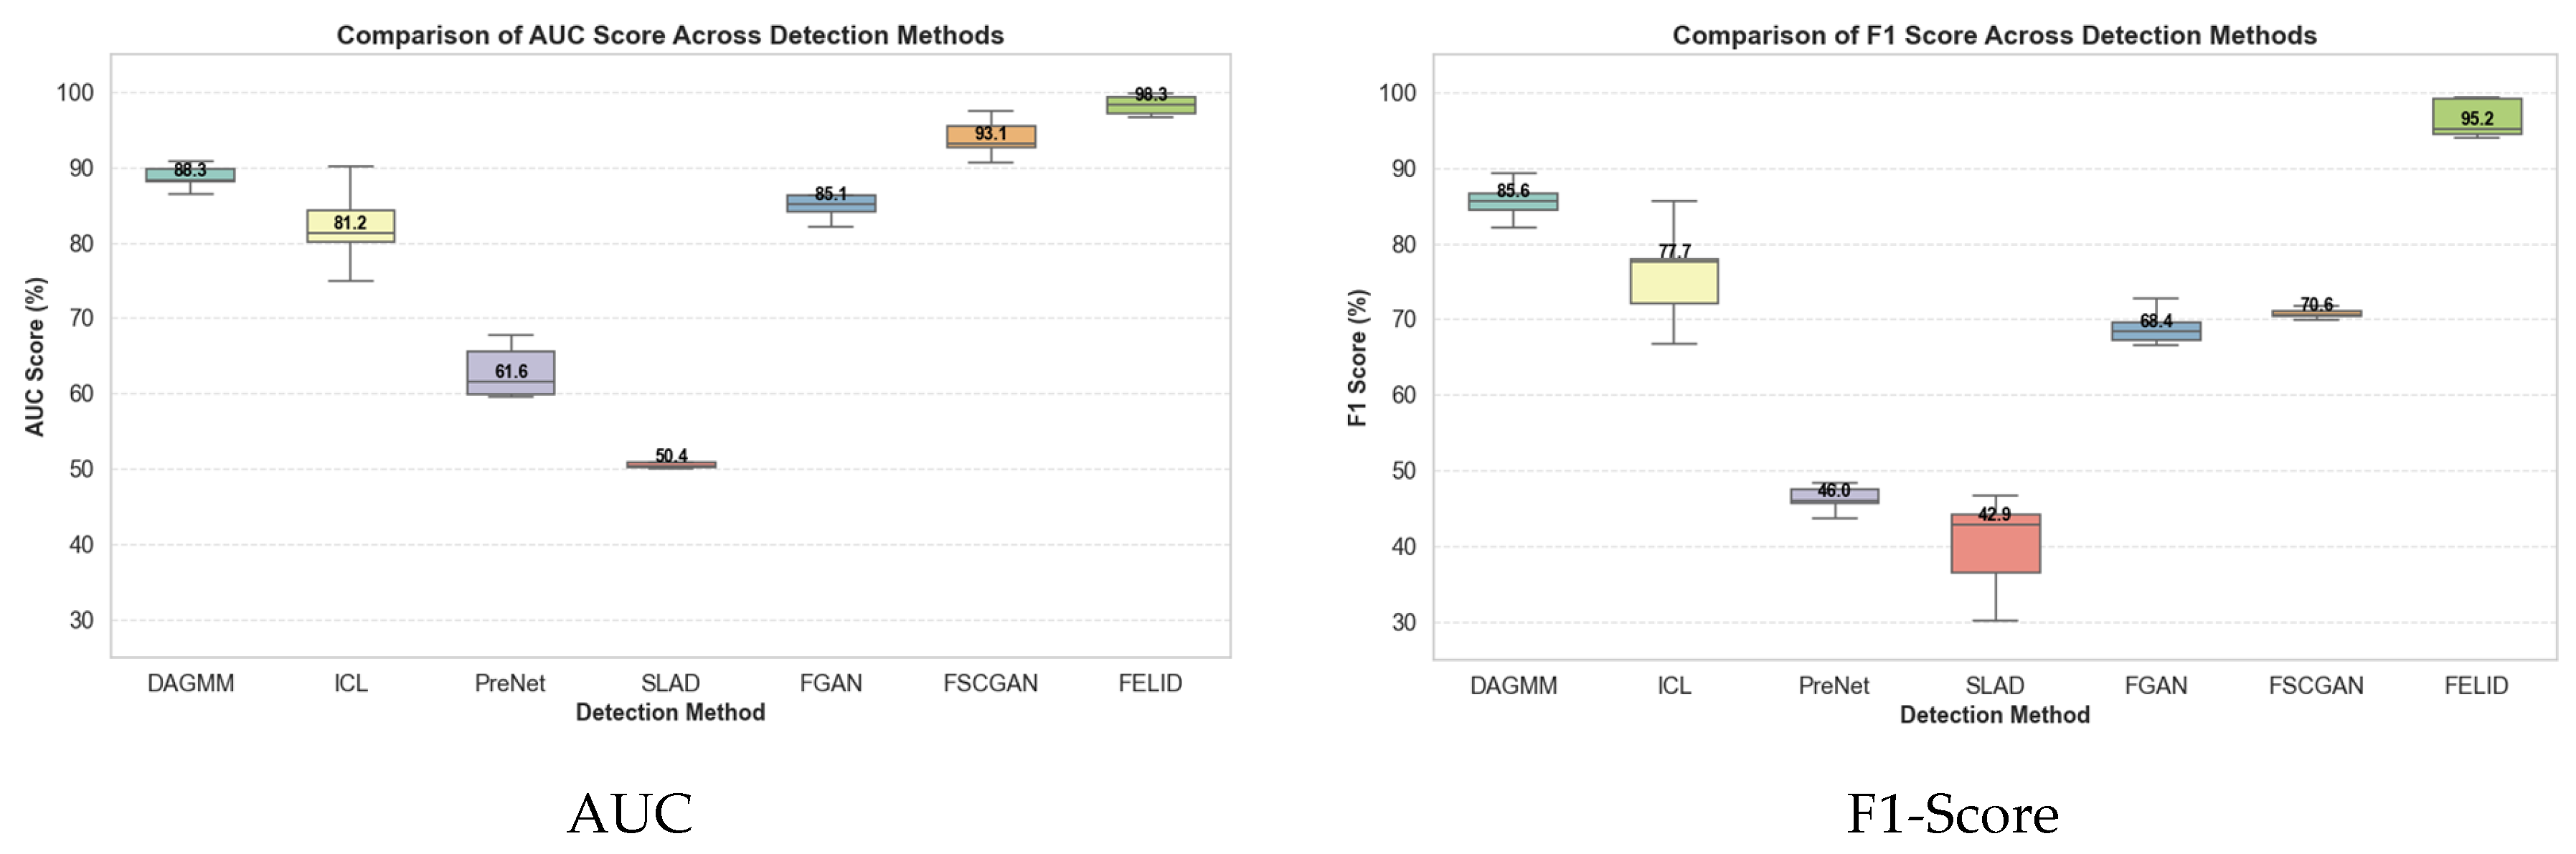2576x854 pixels.
Task: Click the 50.4 median label for SLAD
Action: click(671, 456)
